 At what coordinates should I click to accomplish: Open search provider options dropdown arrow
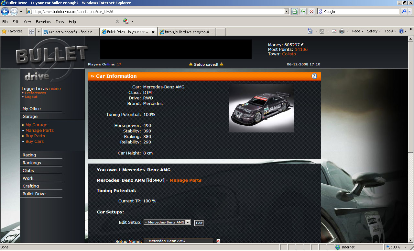[410, 12]
